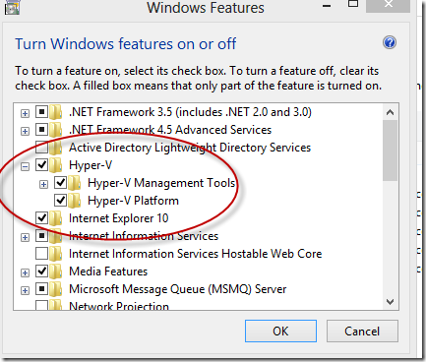Uncheck the Internet Explorer 10 checkbox
426x362 pixels.
tap(41, 218)
